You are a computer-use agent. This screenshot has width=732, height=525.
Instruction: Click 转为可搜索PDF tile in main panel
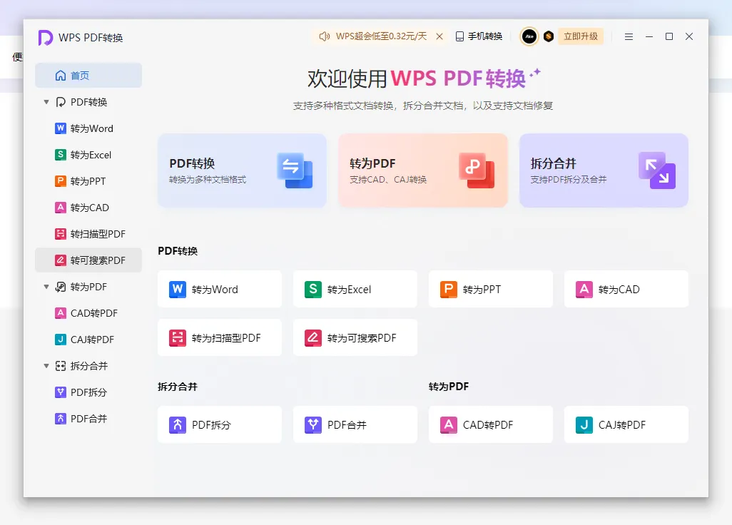click(355, 337)
